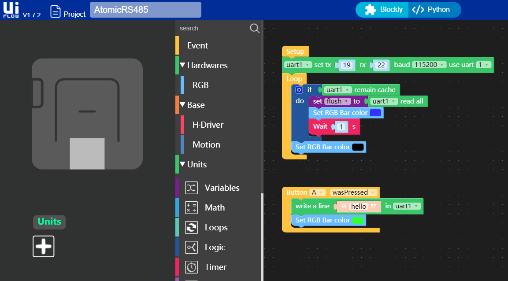
Task: Open the Logic category icon
Action: (191, 248)
